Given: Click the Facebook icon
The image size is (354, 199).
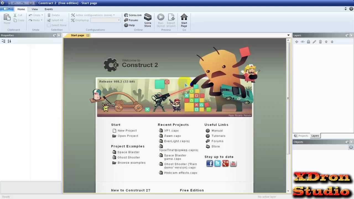Looking at the screenshot, I should point(210,164).
